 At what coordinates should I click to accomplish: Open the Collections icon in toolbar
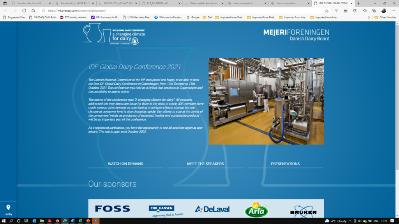(374, 10)
